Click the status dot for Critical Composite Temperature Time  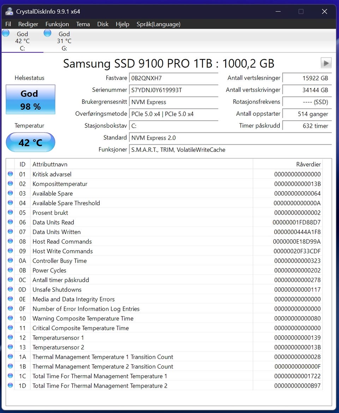click(x=10, y=327)
